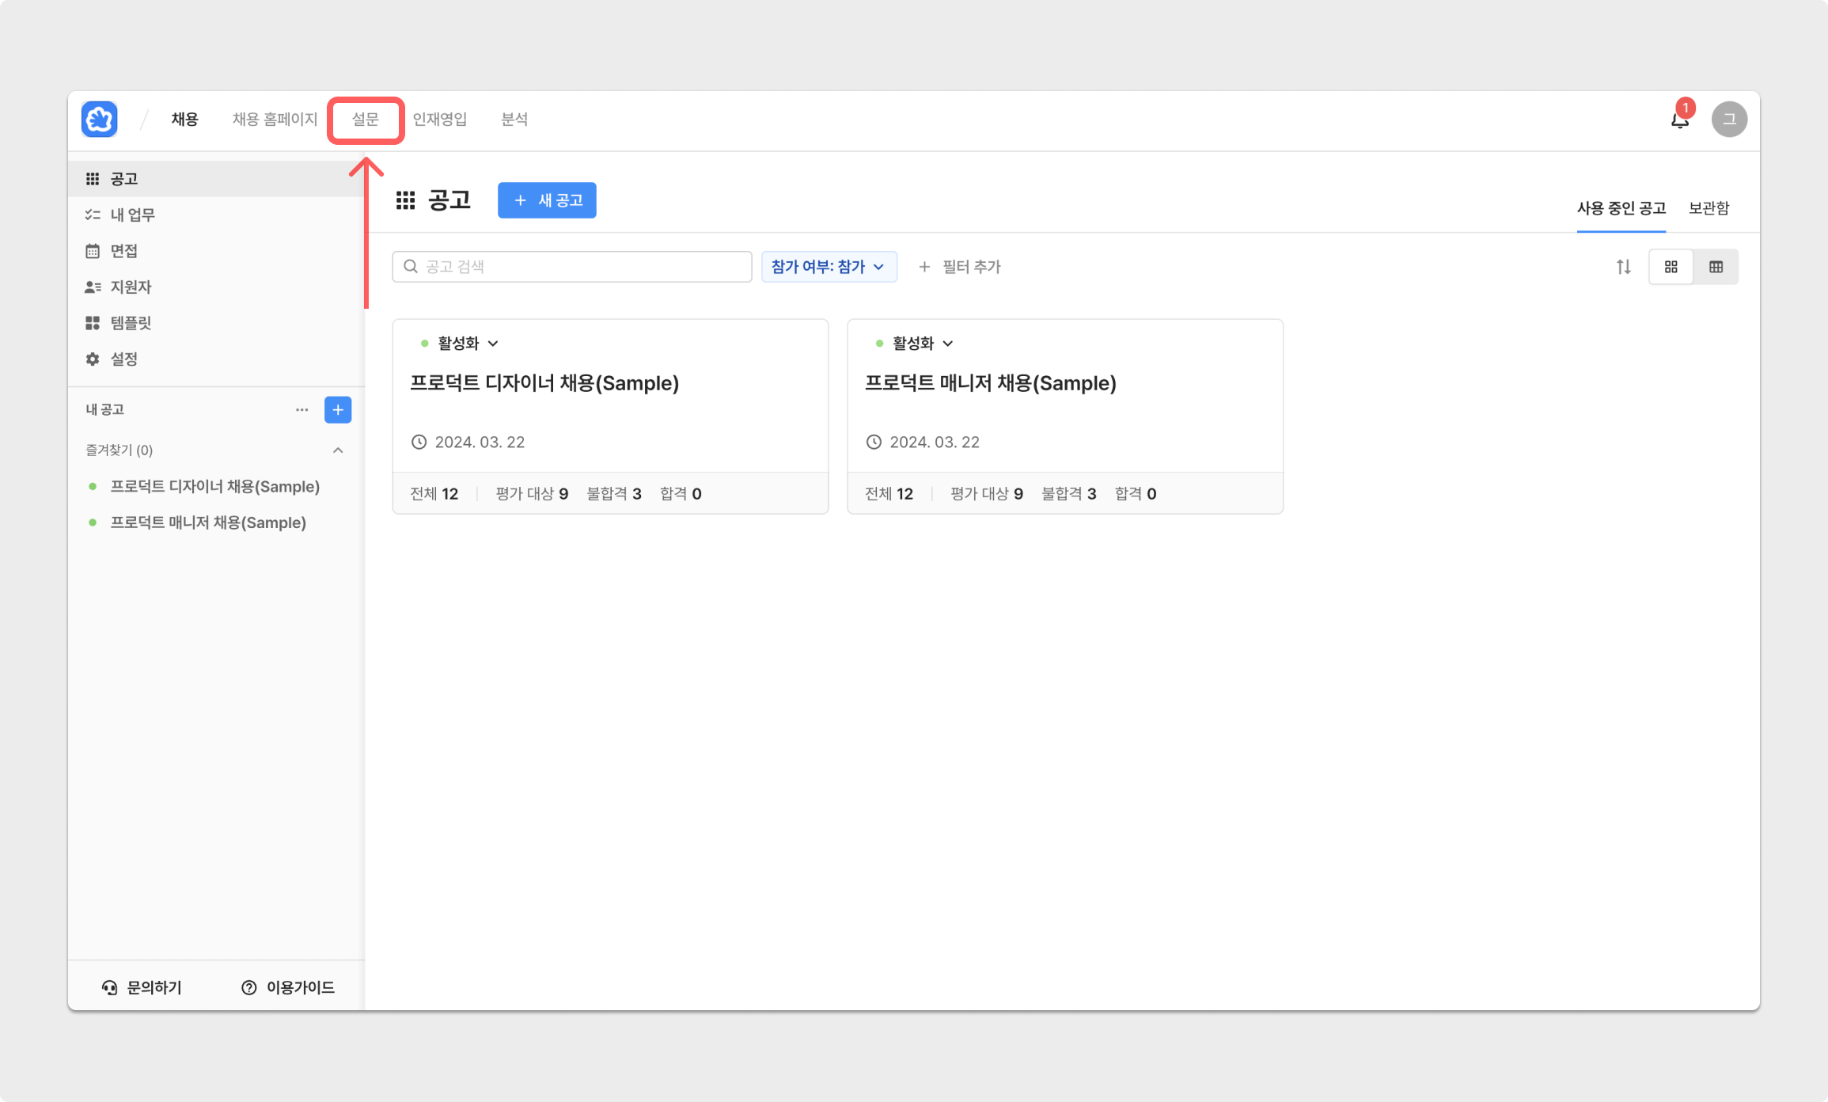Image resolution: width=1828 pixels, height=1102 pixels.
Task: Open the 내 공고 more options ellipsis
Action: click(302, 409)
